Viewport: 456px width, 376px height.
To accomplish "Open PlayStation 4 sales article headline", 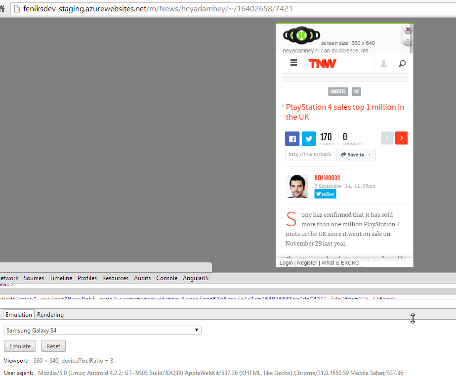I will point(345,112).
